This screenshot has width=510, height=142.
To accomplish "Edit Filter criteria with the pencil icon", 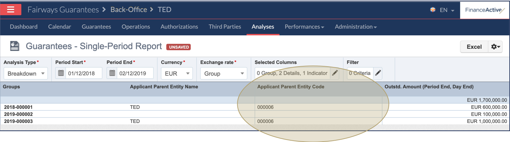I will tap(378, 73).
